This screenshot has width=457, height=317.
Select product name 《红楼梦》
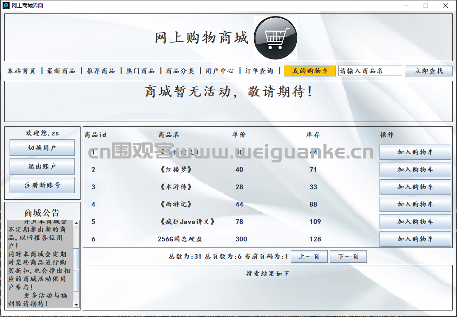pyautogui.click(x=176, y=169)
